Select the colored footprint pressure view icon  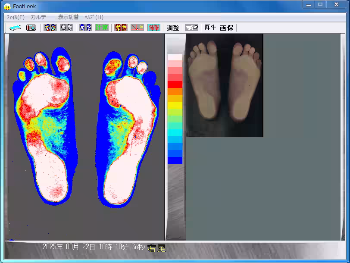(50, 28)
